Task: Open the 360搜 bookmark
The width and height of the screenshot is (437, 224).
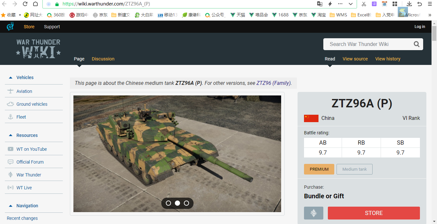Action: pyautogui.click(x=56, y=15)
